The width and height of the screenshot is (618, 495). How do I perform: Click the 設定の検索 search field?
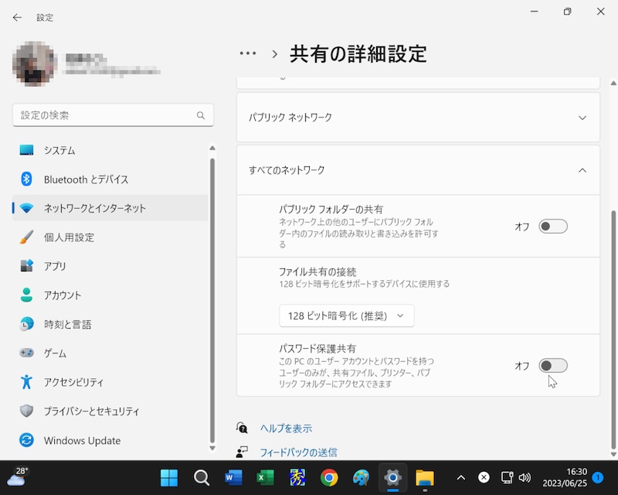point(104,115)
